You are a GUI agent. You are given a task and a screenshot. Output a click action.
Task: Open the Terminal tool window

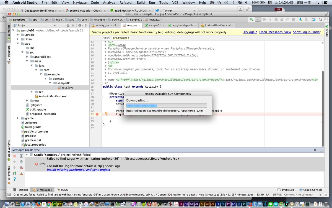tap(20, 190)
